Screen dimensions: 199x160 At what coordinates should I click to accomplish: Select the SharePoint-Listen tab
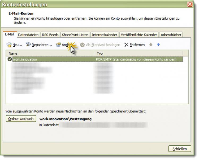tap(75, 35)
